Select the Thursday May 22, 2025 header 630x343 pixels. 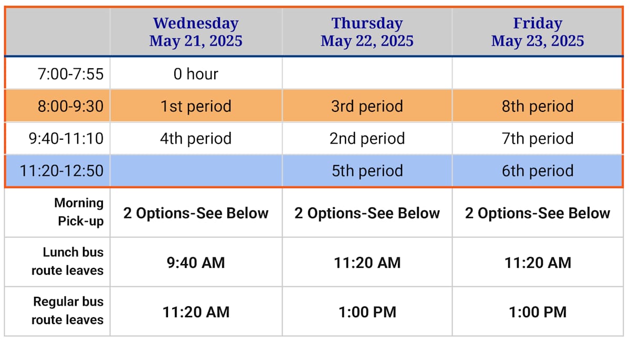[x=367, y=32]
